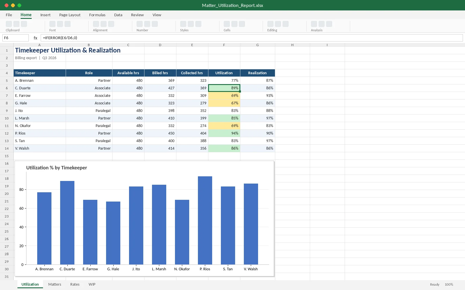Click the fx insert function icon
465x290 pixels.
coord(35,38)
